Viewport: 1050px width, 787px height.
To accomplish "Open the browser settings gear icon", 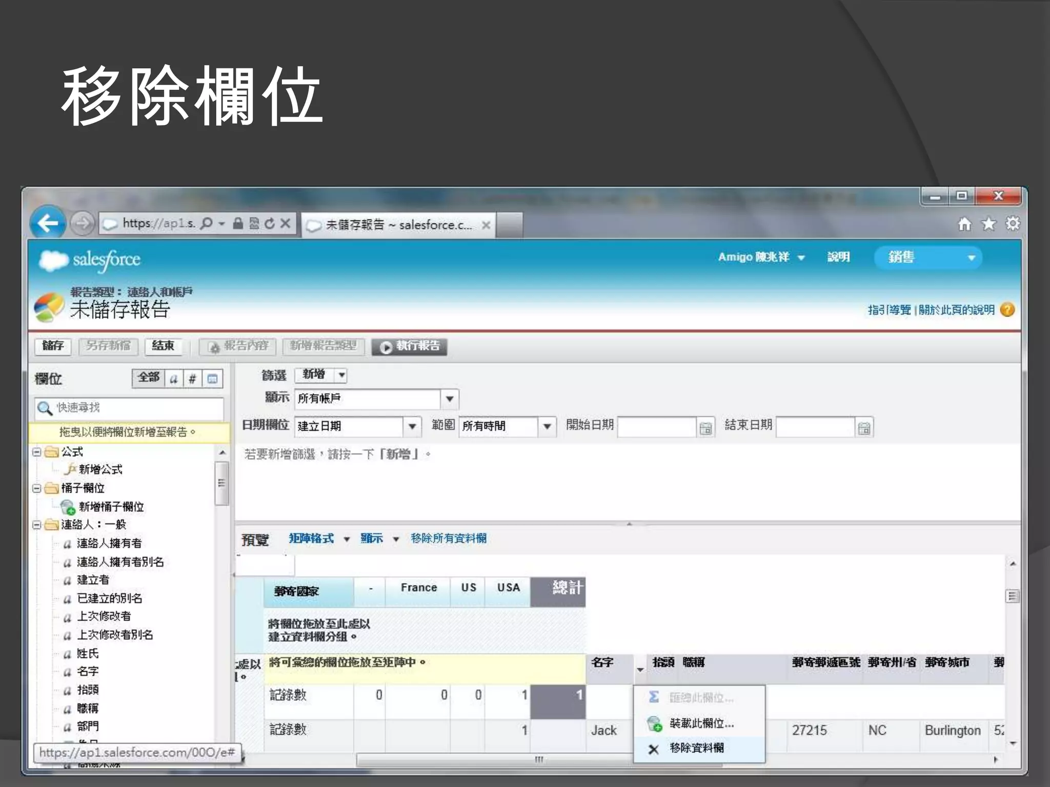I will pos(1012,224).
